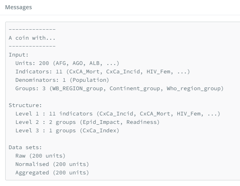Click WB_REGION_group in the Groups line
Image resolution: width=240 pixels, height=186 pixels.
tap(78, 89)
